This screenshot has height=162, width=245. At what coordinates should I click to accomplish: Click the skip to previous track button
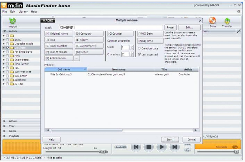click(136, 147)
